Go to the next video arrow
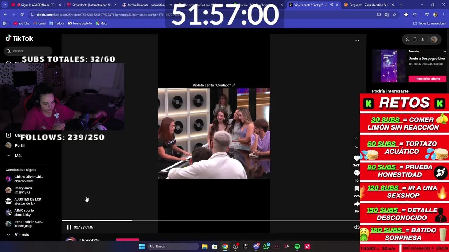This screenshot has width=449, height=252. coord(357,147)
